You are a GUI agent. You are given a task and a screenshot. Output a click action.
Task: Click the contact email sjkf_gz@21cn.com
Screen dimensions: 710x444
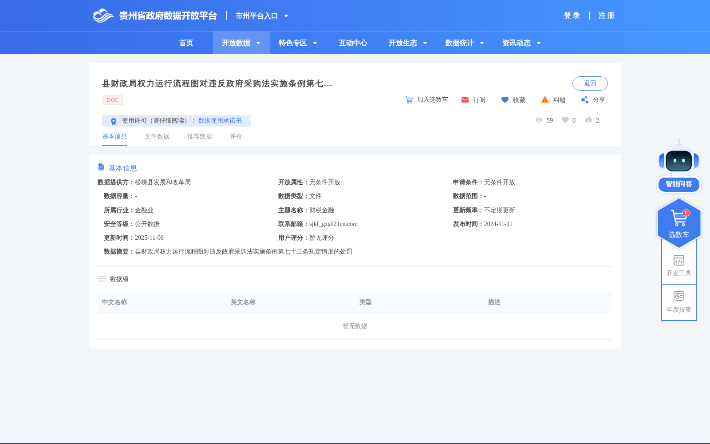pyautogui.click(x=333, y=224)
